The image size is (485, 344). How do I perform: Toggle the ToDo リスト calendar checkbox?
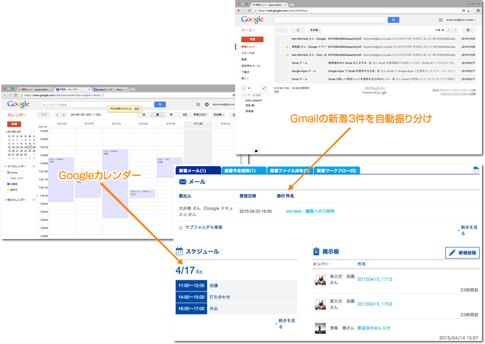click(x=9, y=178)
